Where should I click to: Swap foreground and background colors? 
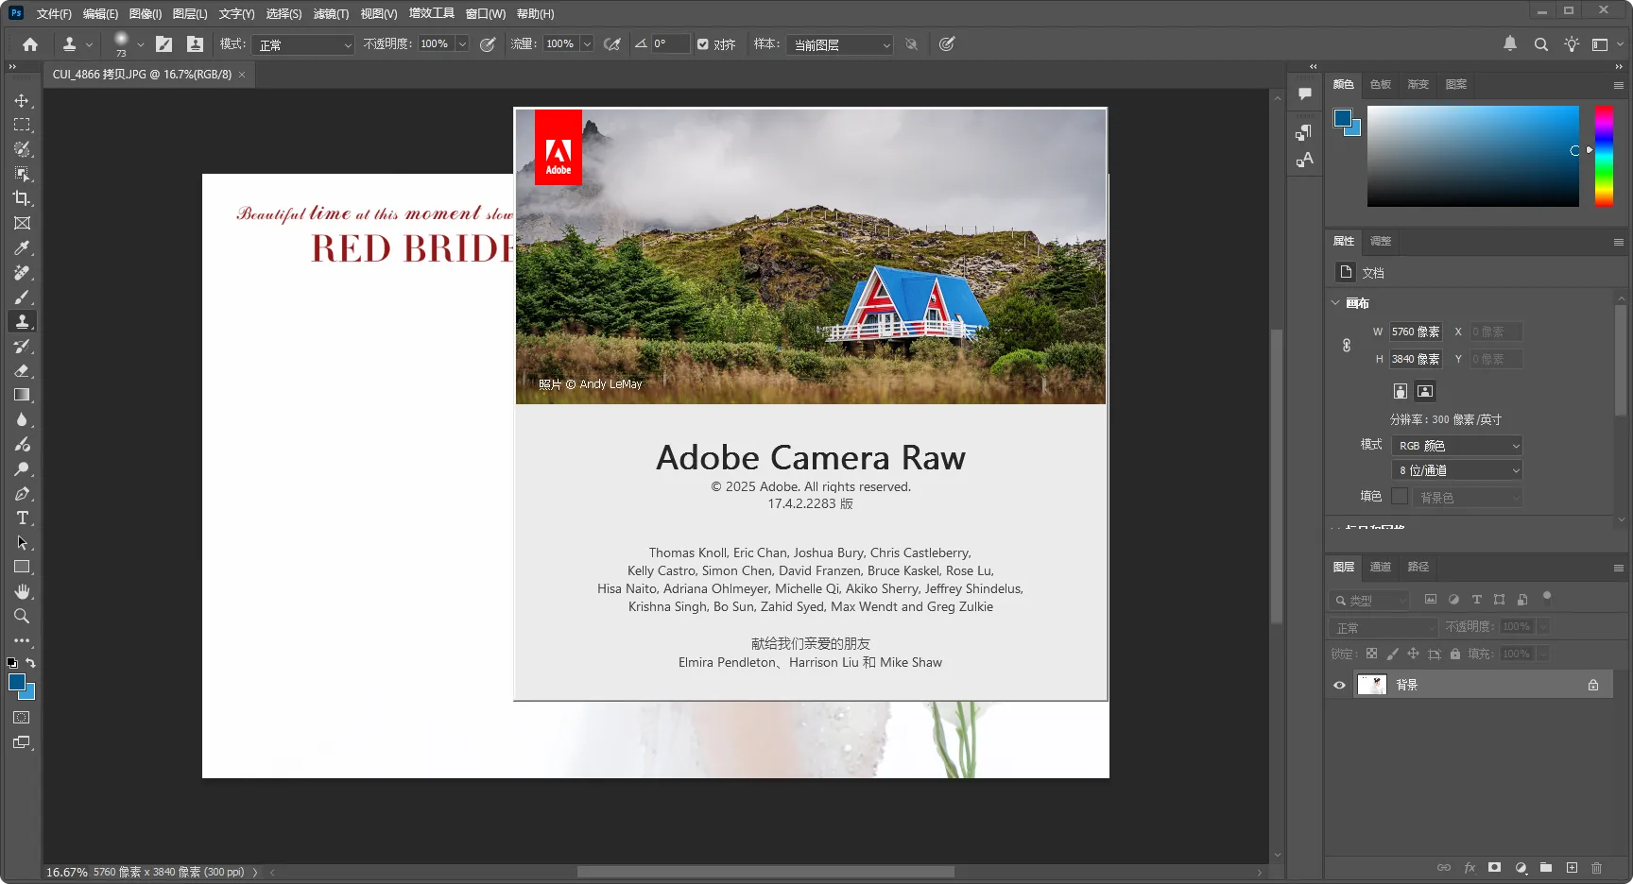point(30,663)
